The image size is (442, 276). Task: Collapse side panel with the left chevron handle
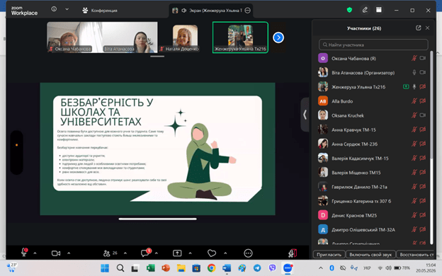click(x=305, y=115)
